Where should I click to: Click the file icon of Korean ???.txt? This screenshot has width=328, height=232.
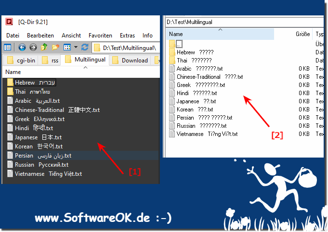coord(172,110)
